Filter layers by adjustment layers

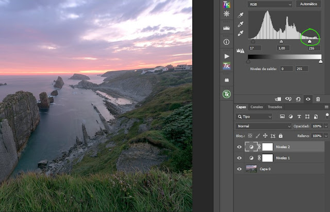pyautogui.click(x=291, y=117)
